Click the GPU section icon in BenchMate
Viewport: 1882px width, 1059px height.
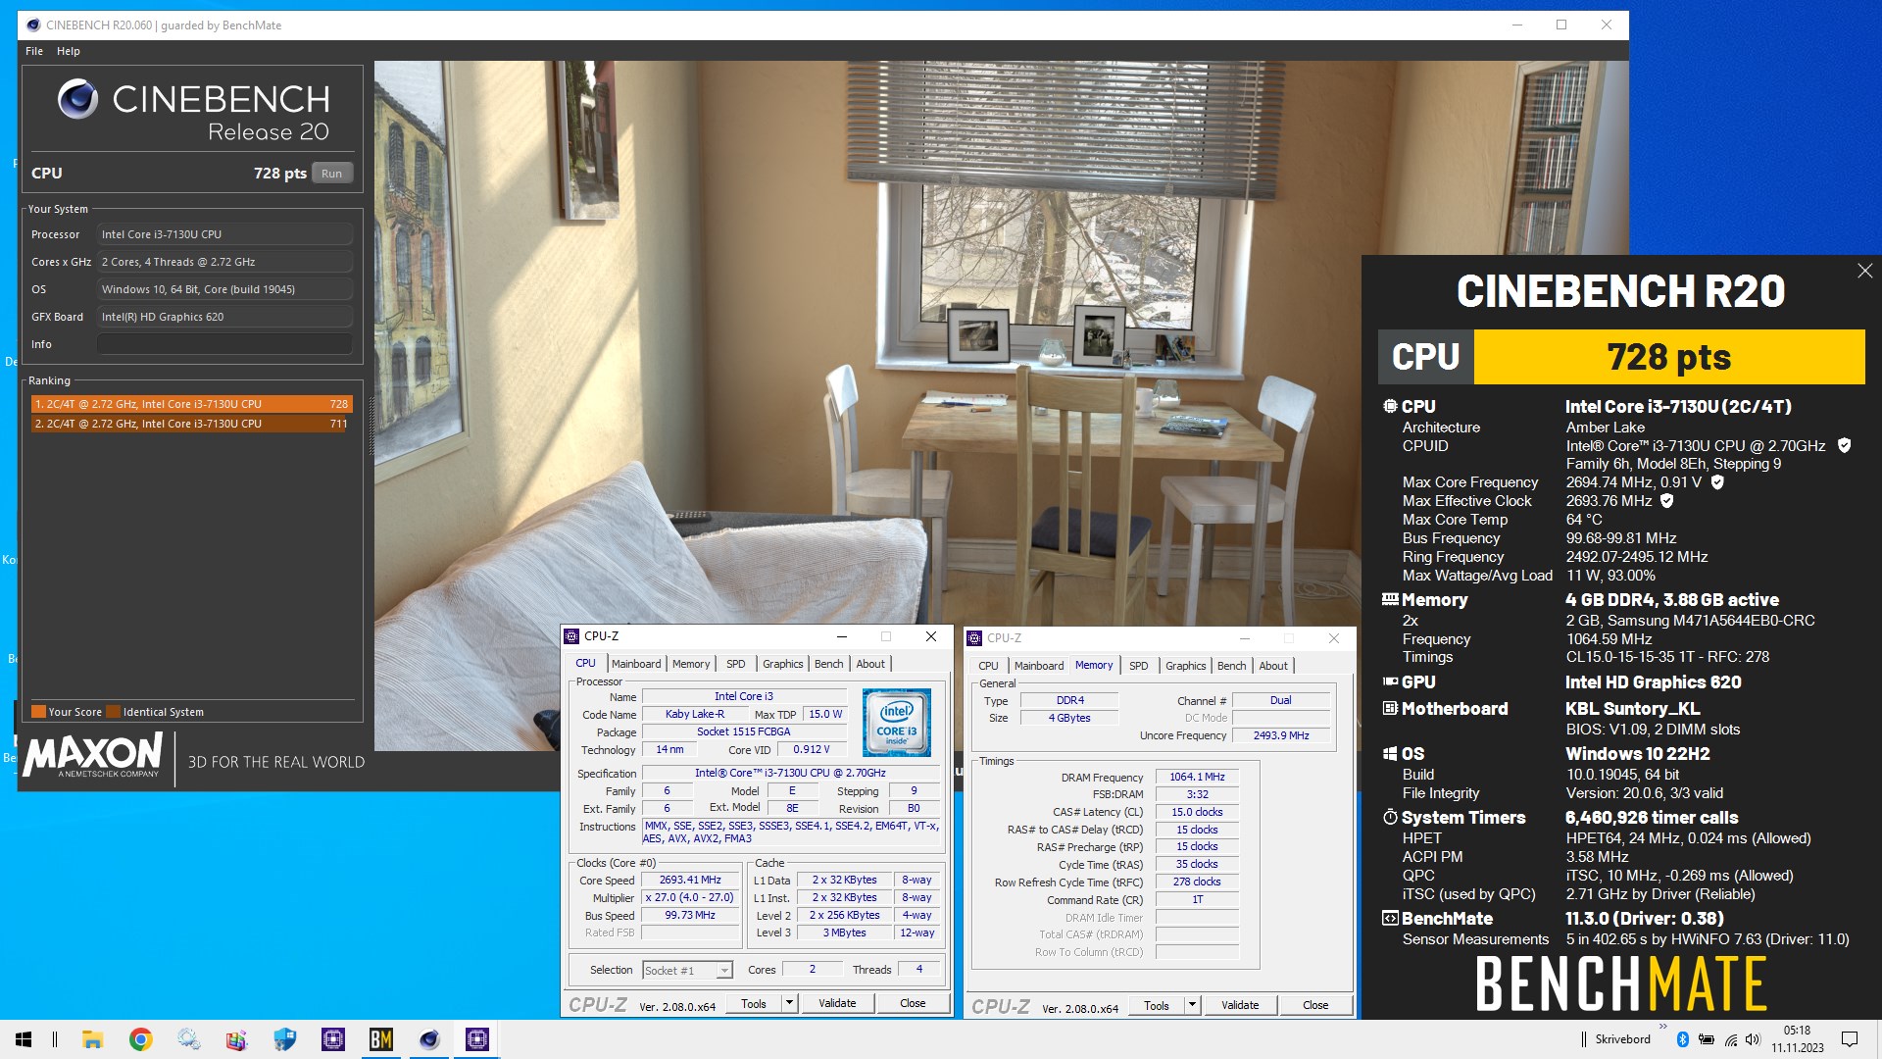tap(1390, 681)
